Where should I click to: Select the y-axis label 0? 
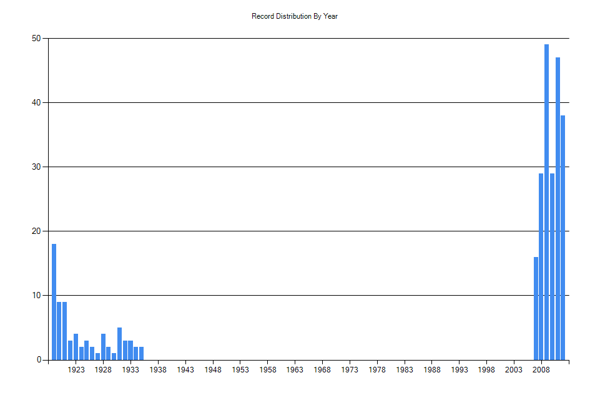[x=39, y=359]
